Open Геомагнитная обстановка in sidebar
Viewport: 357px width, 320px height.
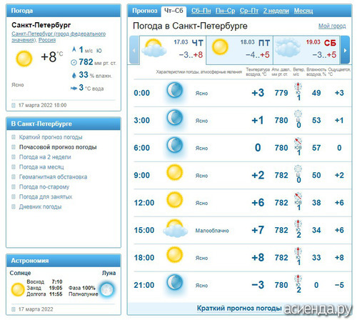(53, 177)
